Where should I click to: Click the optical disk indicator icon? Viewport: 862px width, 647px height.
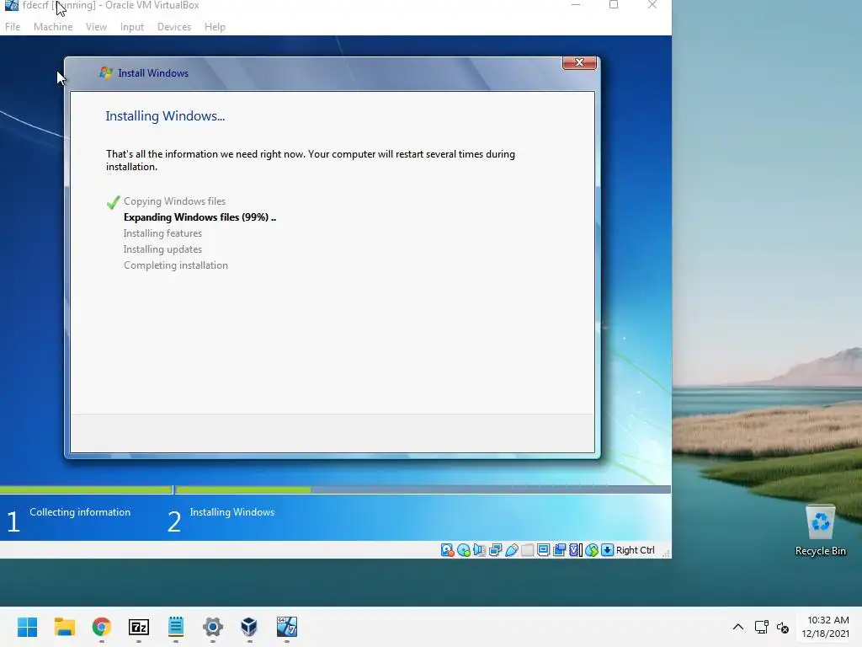[464, 550]
